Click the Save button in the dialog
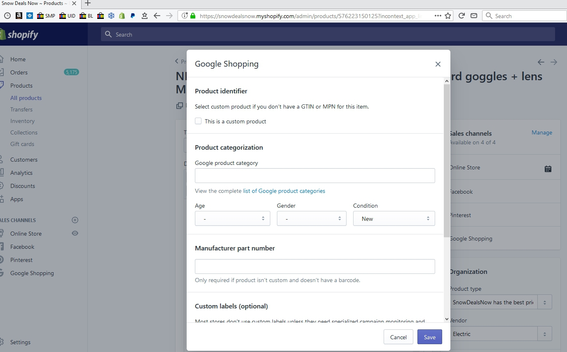The width and height of the screenshot is (567, 352). (x=429, y=337)
